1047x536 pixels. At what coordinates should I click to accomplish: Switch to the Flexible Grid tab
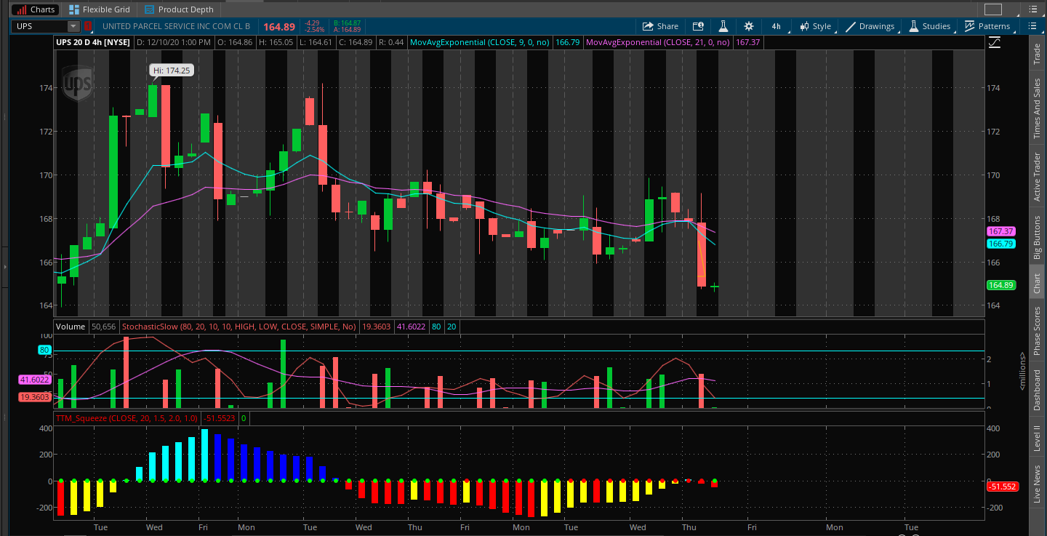pyautogui.click(x=99, y=9)
